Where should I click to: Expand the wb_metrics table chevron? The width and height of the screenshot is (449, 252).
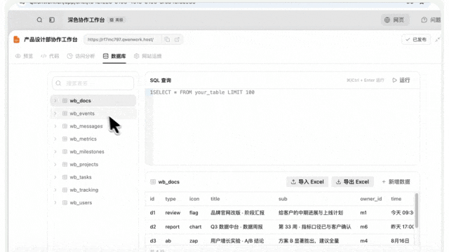pyautogui.click(x=55, y=139)
